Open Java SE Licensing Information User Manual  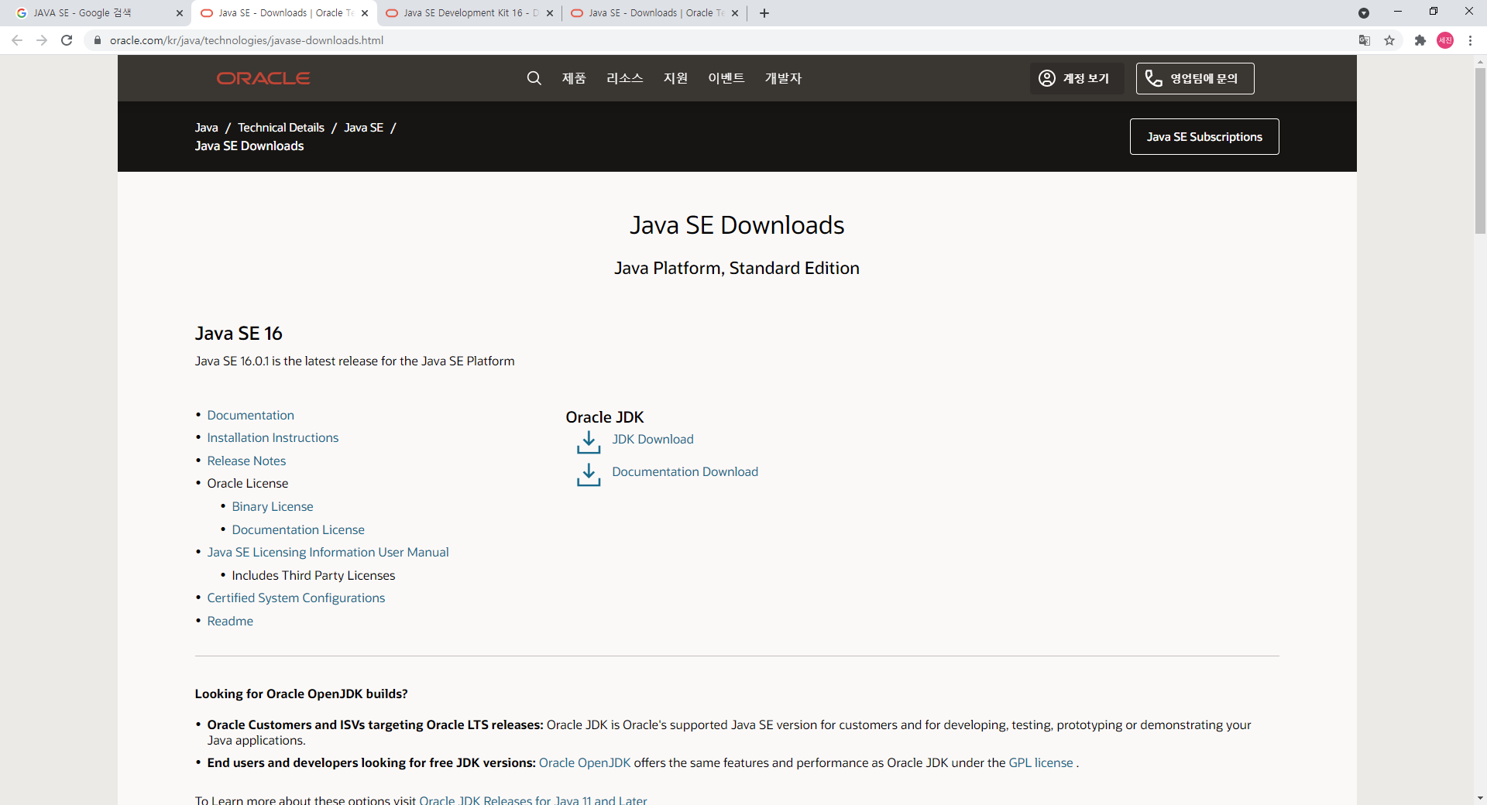328,553
